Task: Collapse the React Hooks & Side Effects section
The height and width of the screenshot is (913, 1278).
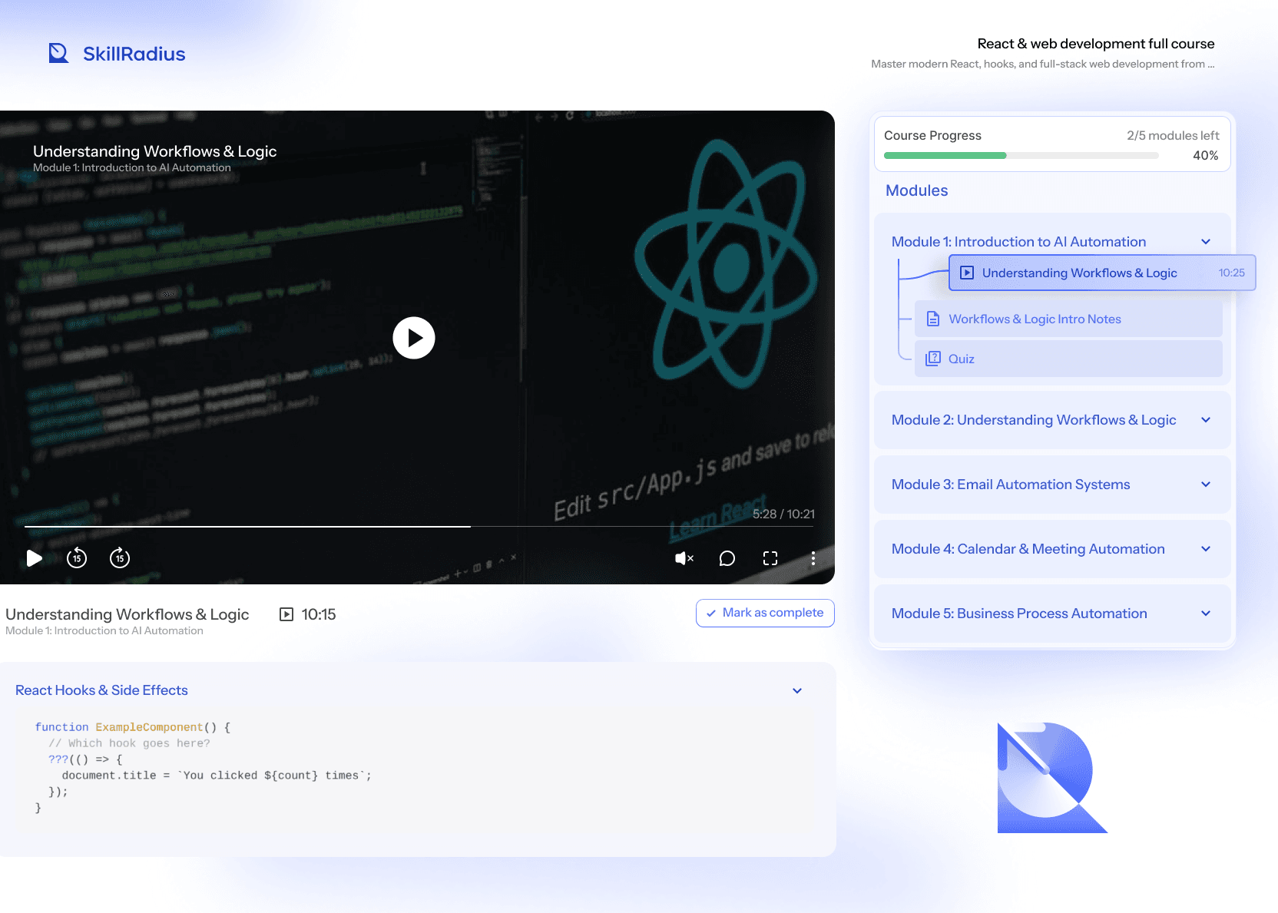Action: (x=797, y=691)
